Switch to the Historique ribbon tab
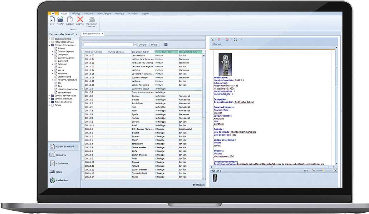Screen dimensions: 369x214 (119, 14)
